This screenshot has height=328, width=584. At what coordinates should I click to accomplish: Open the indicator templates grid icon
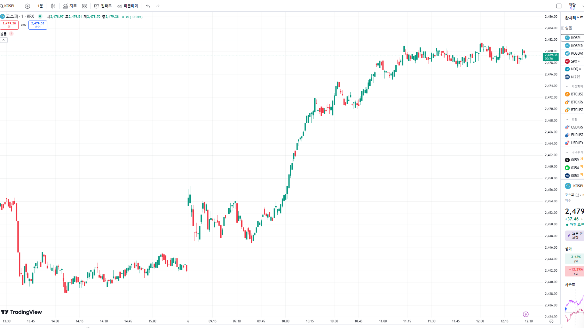[x=84, y=6]
